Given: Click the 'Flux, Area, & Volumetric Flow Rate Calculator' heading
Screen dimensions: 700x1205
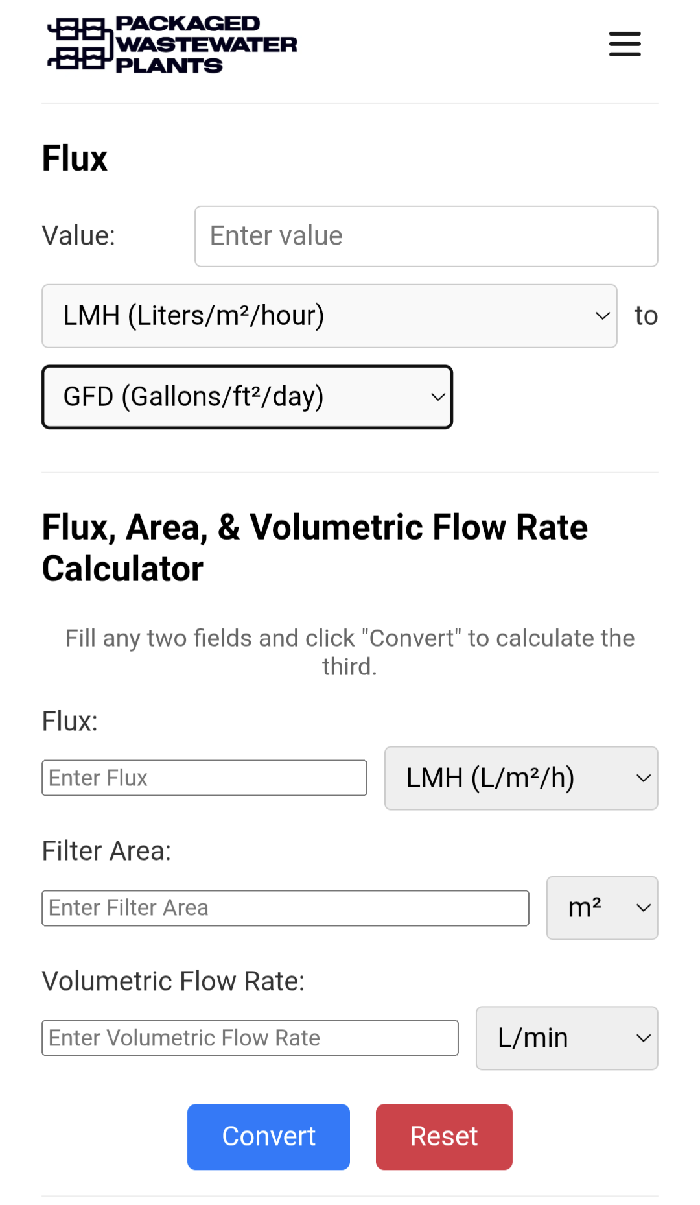Looking at the screenshot, I should tap(314, 547).
